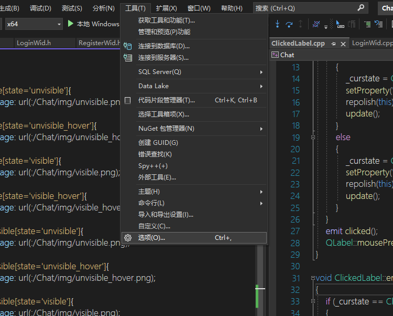Image resolution: width=393 pixels, height=316 pixels.
Task: Pin the ClickedLabel.cpp tab
Action: 333,44
